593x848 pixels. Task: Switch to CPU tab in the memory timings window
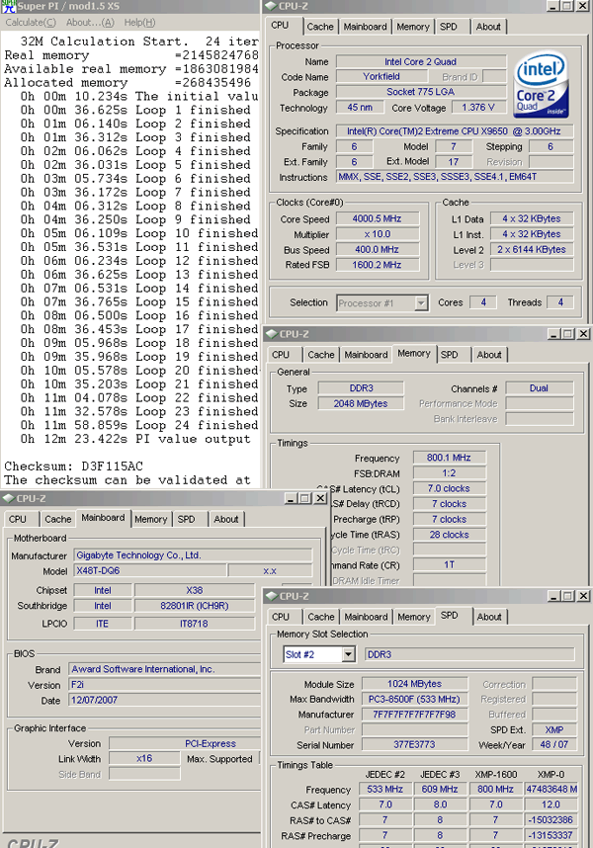[x=281, y=355]
